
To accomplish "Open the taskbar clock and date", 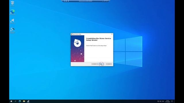I will click(x=167, y=101).
